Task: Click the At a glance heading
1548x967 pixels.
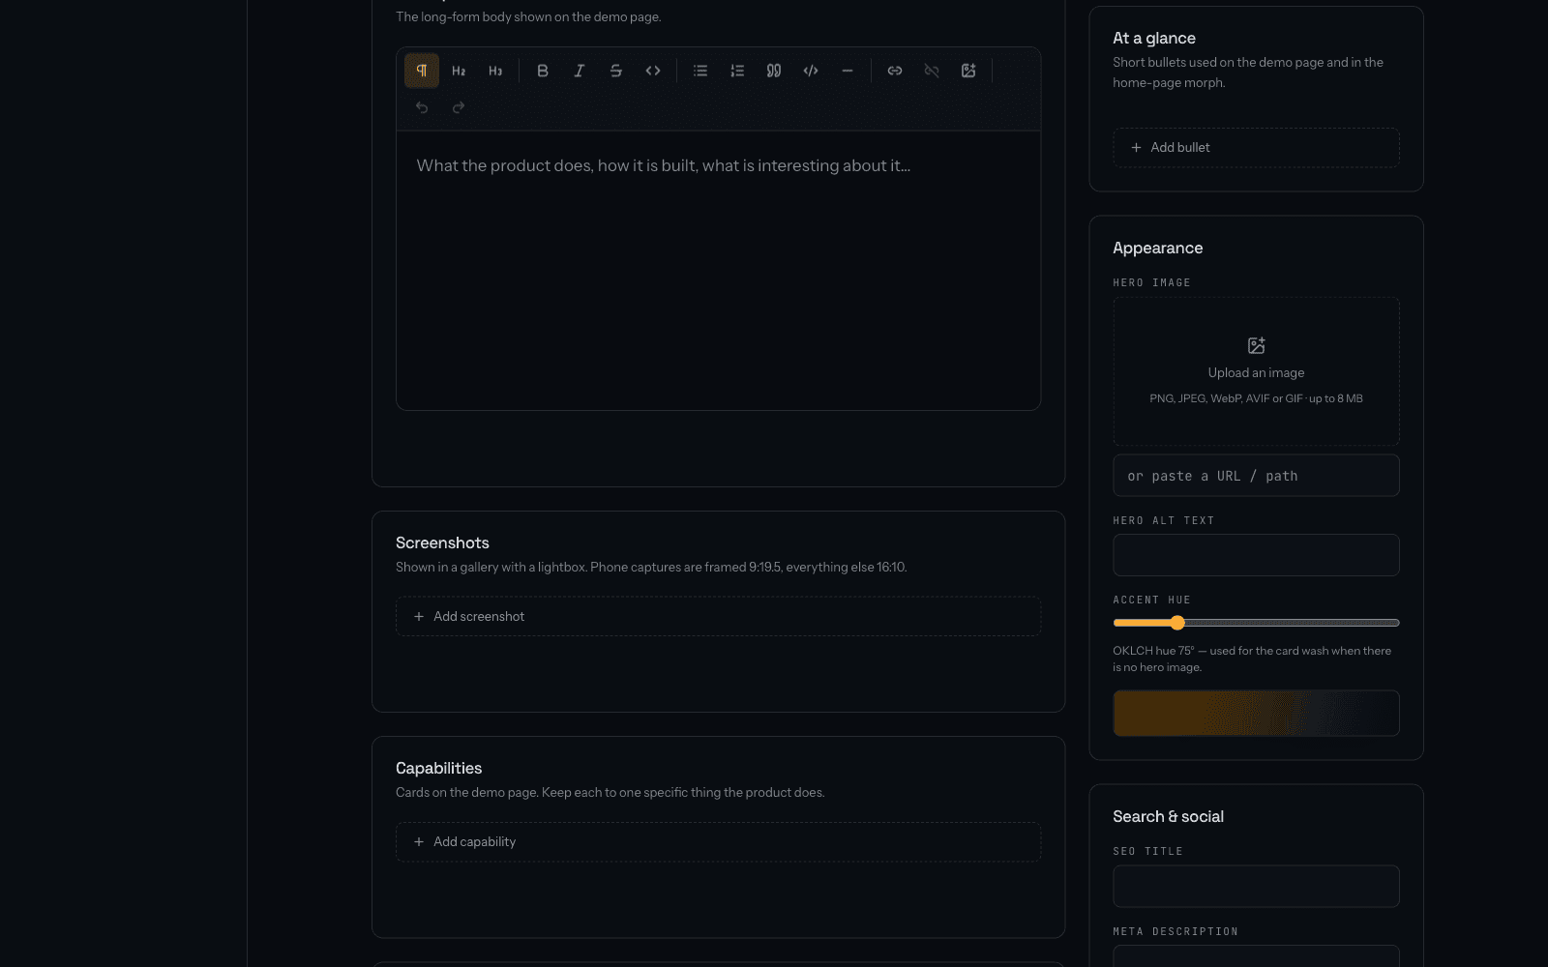Action: tap(1154, 39)
